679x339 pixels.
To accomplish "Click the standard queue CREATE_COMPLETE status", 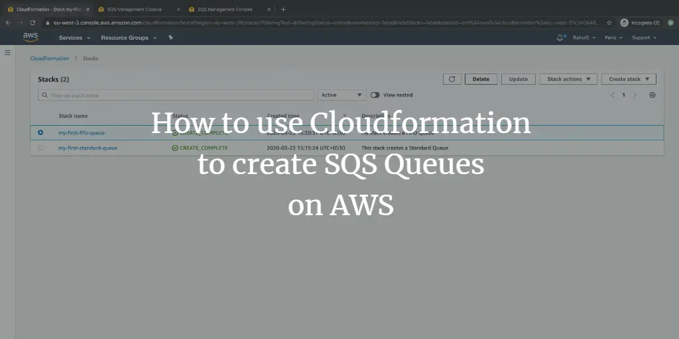I will (200, 148).
